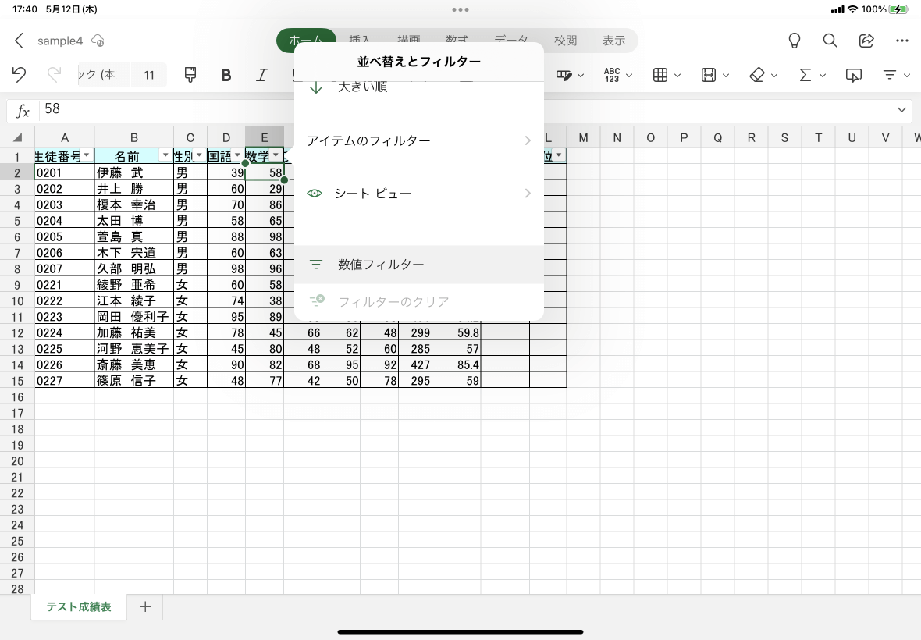This screenshot has width=921, height=640.
Task: Select row header 16
Action: (18, 397)
